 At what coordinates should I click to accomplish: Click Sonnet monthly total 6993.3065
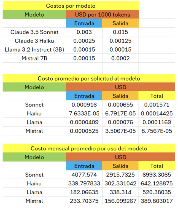tap(157, 175)
